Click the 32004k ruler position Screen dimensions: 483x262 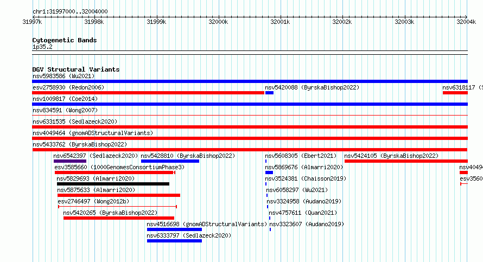[466, 22]
